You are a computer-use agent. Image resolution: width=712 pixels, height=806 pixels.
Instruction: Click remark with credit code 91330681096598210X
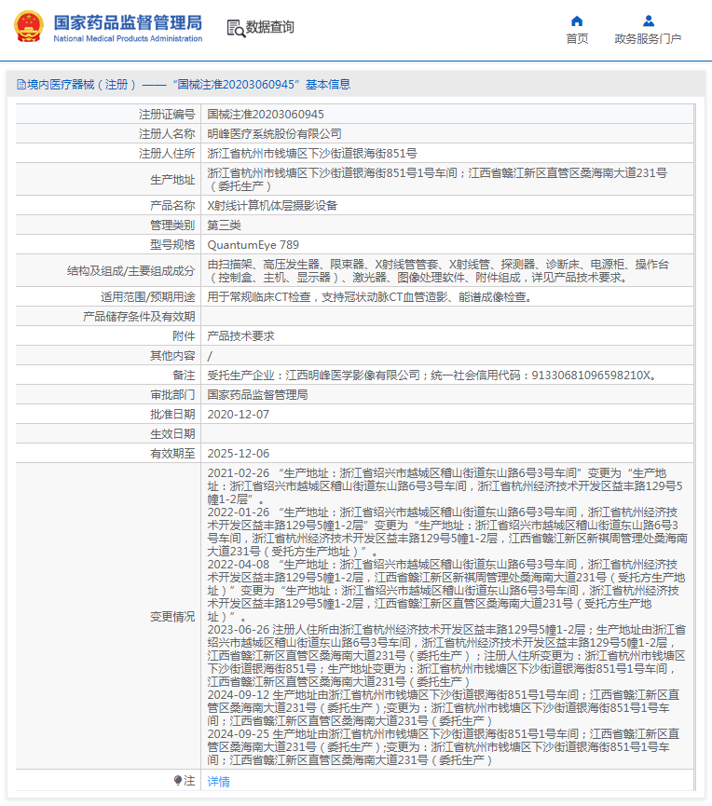pos(432,376)
